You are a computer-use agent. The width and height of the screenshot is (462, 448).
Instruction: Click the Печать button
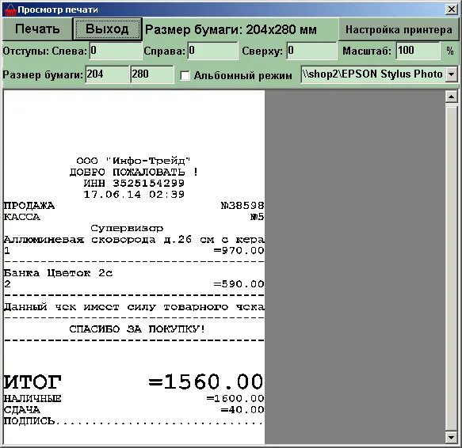click(x=37, y=29)
